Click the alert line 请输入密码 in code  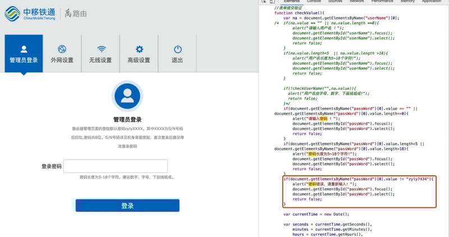tap(316, 118)
